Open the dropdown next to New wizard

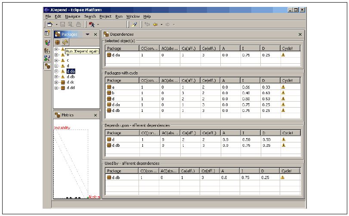(56, 25)
